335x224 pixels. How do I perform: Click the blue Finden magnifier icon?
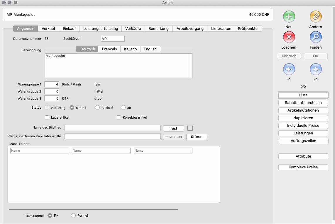(316, 37)
